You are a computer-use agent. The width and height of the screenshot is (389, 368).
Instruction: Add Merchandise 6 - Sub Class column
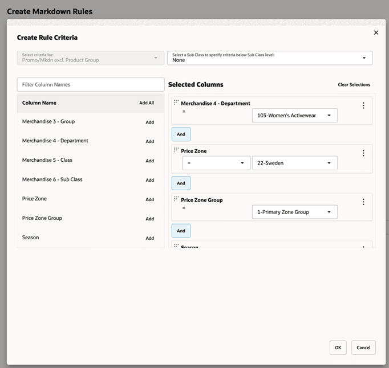[x=149, y=180]
